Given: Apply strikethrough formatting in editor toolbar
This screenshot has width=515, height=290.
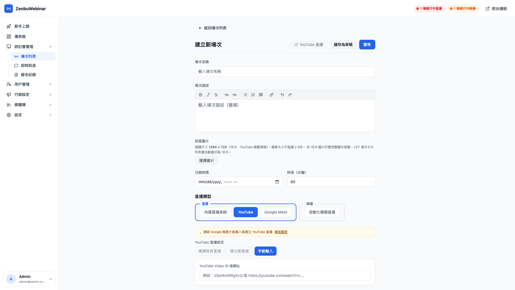Looking at the screenshot, I should pyautogui.click(x=216, y=95).
